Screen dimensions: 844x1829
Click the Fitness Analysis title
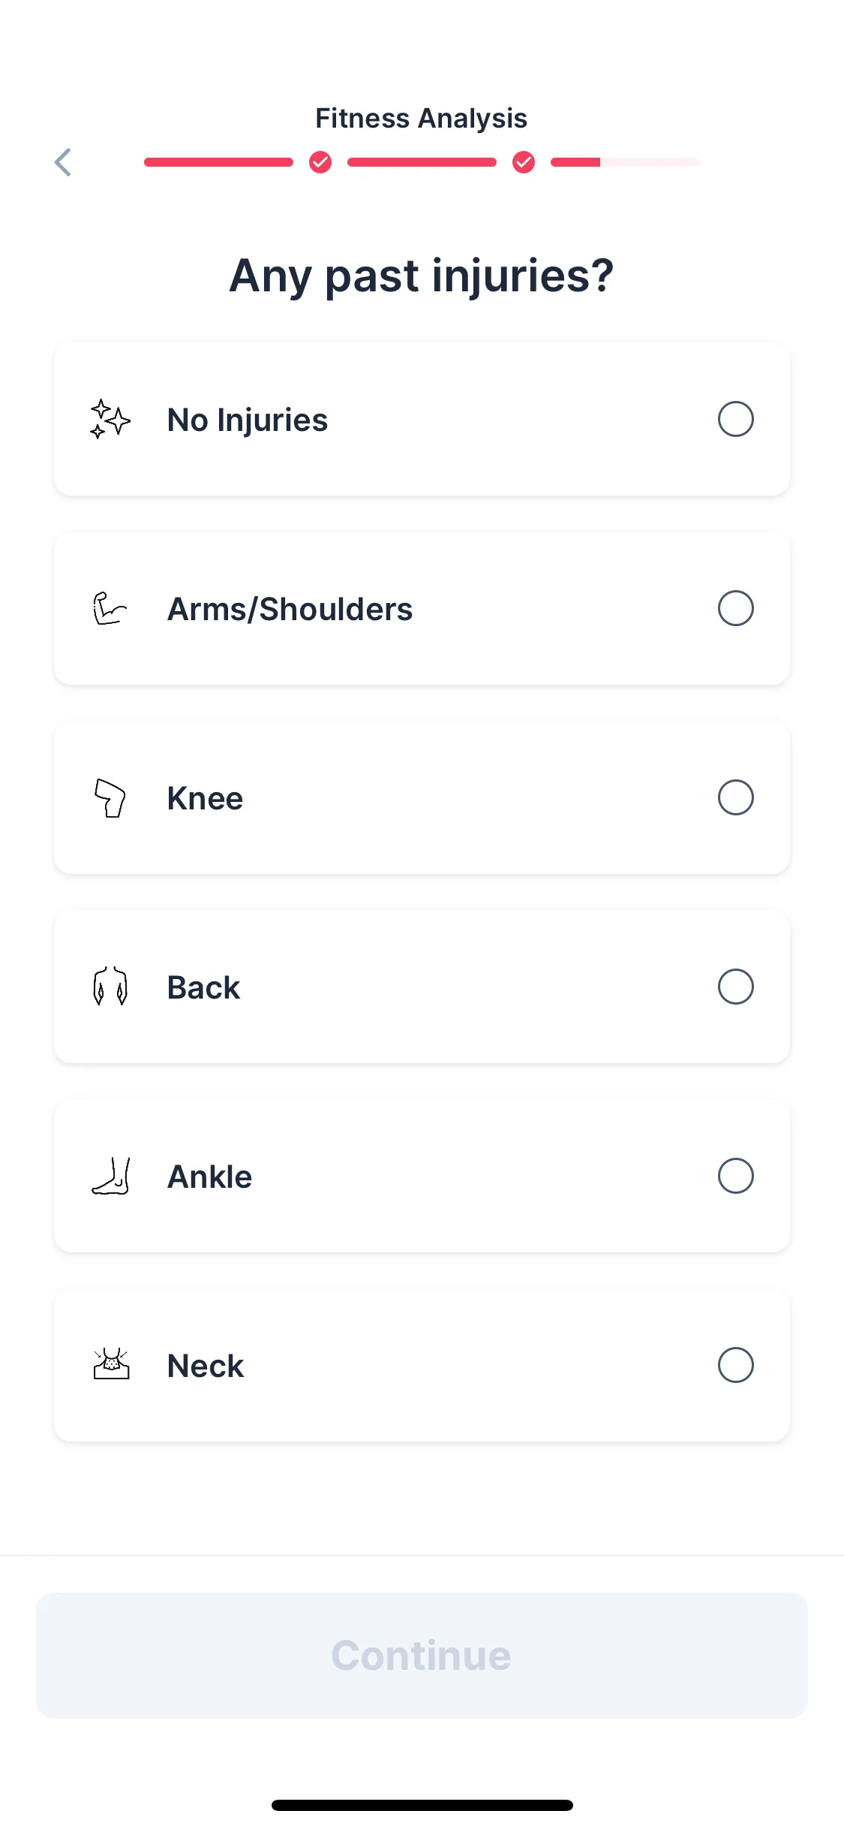421,119
